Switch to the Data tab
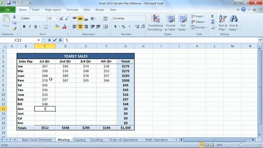Screen dimensions: 263x148 (87, 10)
